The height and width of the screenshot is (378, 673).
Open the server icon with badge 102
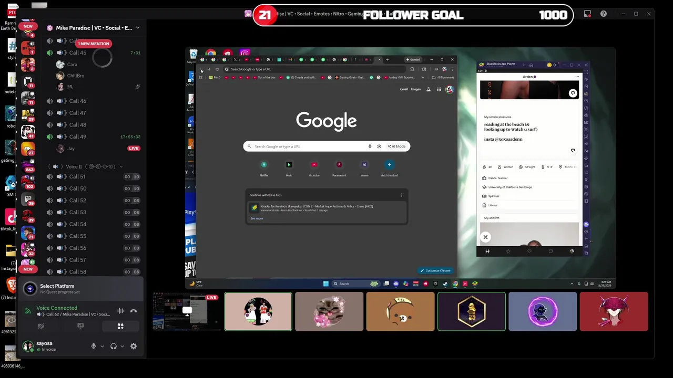(x=28, y=183)
